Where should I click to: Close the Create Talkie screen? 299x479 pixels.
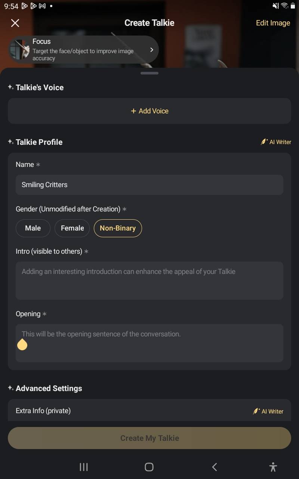[x=15, y=23]
